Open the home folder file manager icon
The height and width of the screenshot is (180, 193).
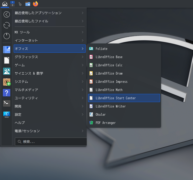[28, 4]
